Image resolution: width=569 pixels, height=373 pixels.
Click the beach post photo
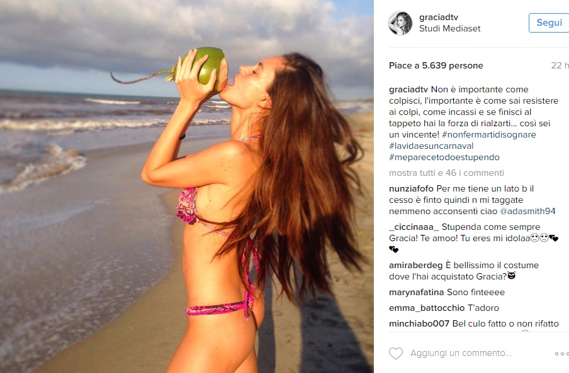187,186
